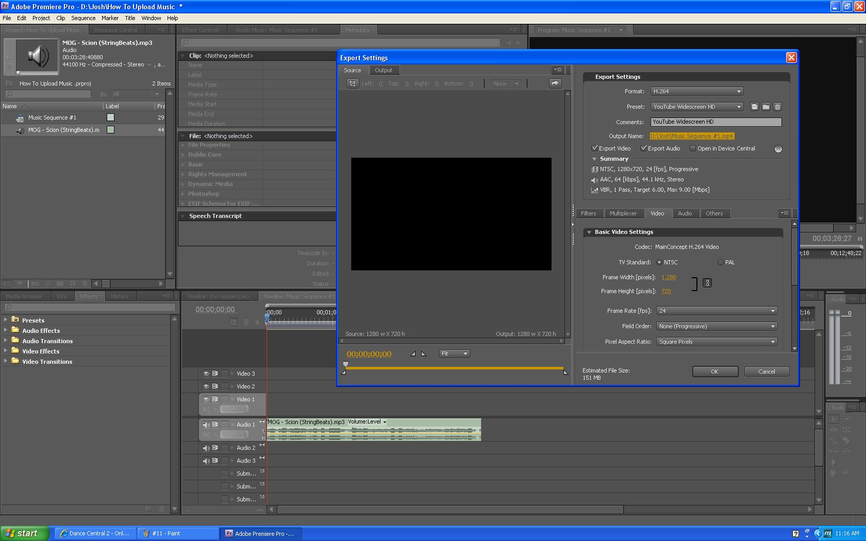Viewport: 866px width, 541px height.
Task: Click the audio thumbnail speaker preview
Action: 37,56
